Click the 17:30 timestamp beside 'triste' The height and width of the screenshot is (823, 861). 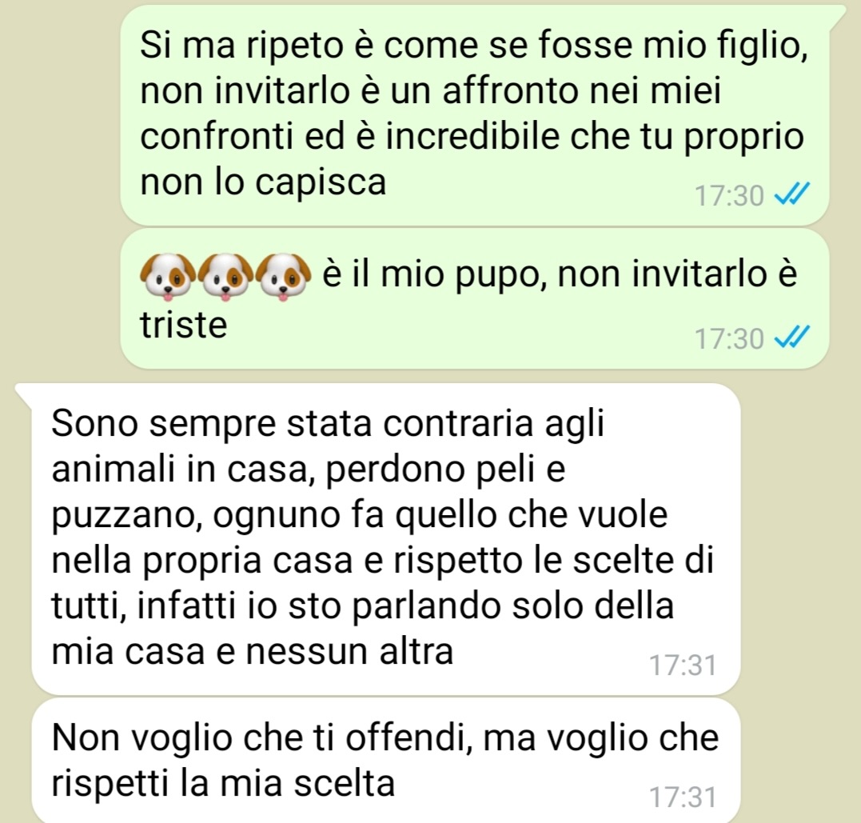pyautogui.click(x=729, y=338)
